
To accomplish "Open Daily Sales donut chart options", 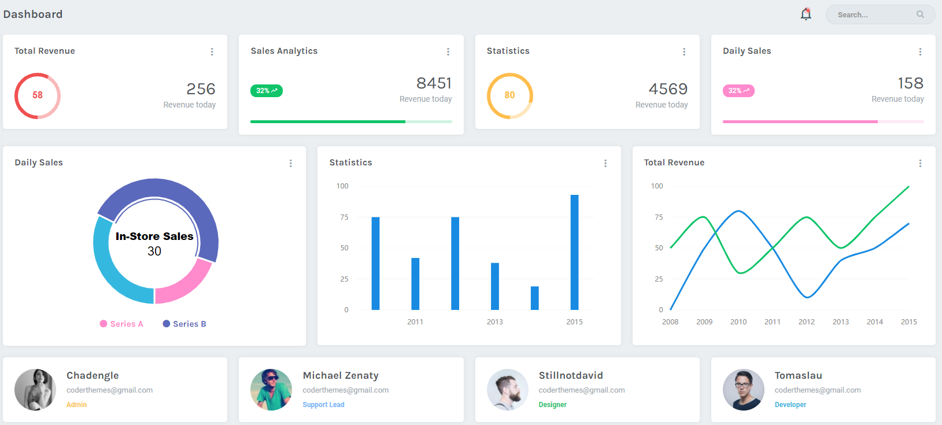I will [x=291, y=164].
